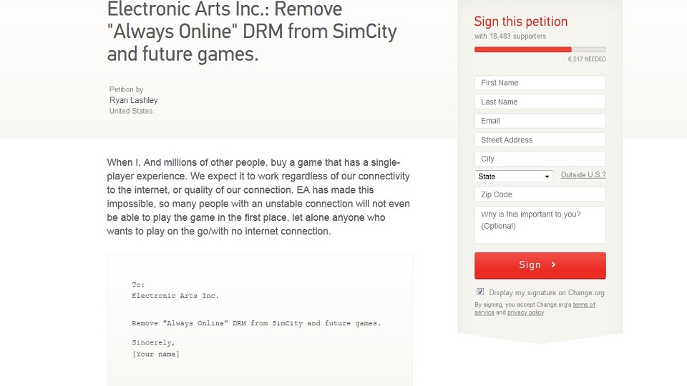Click the petition description paragraph
This screenshot has height=386, width=687.
click(x=258, y=197)
